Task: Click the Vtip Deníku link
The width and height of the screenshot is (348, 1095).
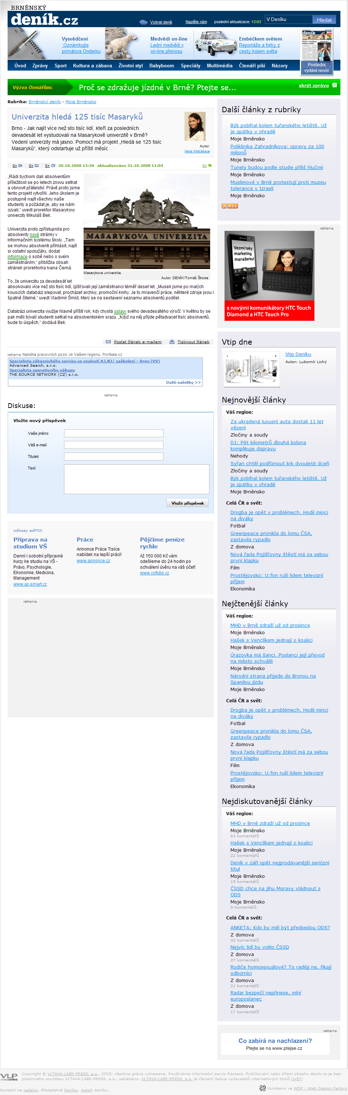Action: pyautogui.click(x=298, y=354)
